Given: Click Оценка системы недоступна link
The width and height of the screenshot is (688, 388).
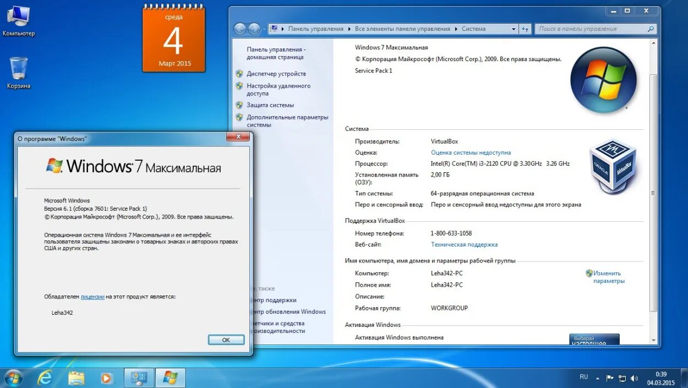Looking at the screenshot, I should click(x=471, y=152).
